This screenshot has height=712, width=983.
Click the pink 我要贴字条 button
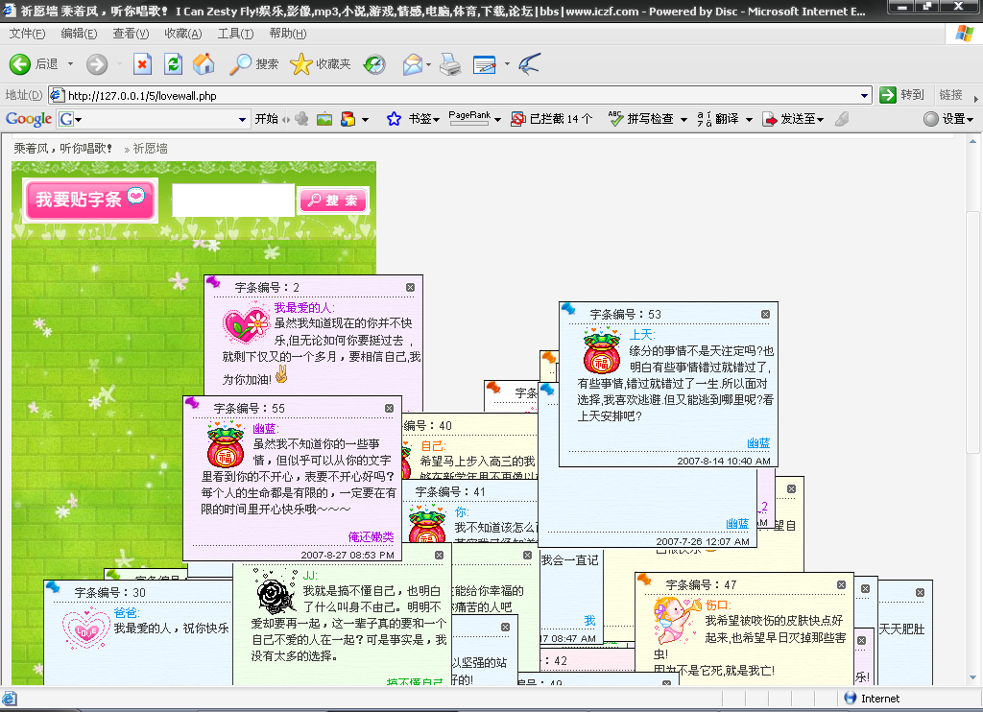coord(90,200)
